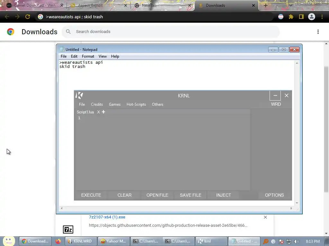Click Notepad horizontal scrollbar right arrow
The height and width of the screenshot is (246, 329).
coord(291,208)
